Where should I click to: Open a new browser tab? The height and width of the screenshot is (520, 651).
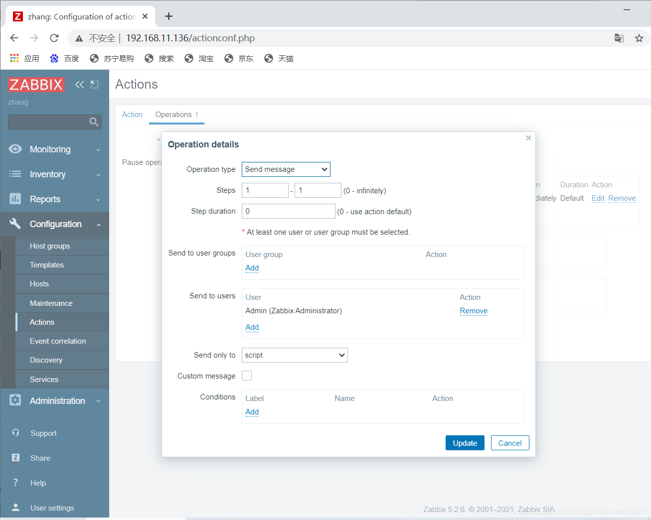click(169, 16)
